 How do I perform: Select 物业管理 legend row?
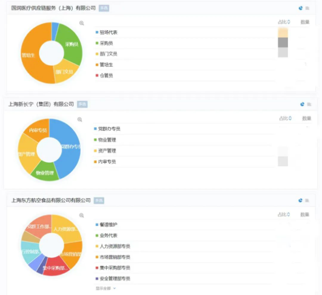[203, 140]
